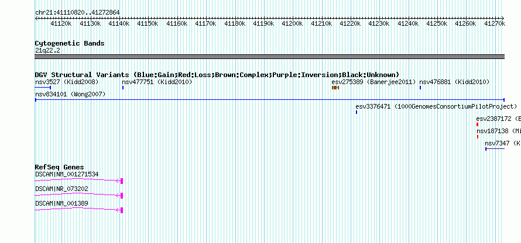This screenshot has height=243, width=521.
Task: Click the red nsv187138 loss marker
Action: pos(478,137)
